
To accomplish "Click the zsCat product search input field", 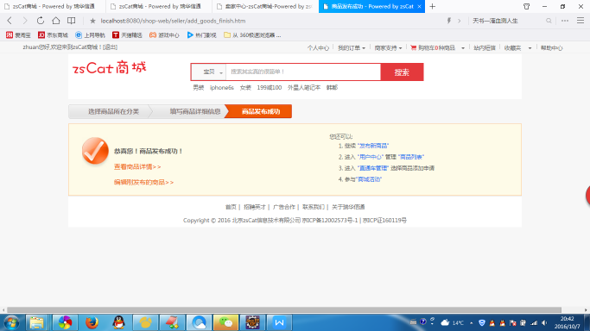I will (x=303, y=72).
